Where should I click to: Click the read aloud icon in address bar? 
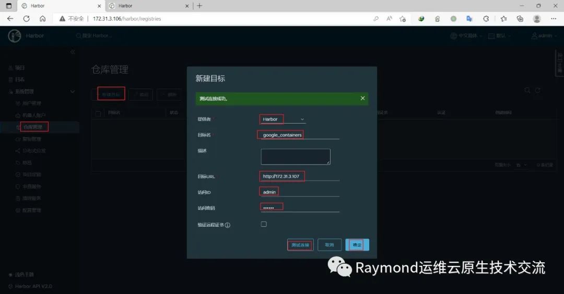tap(389, 19)
